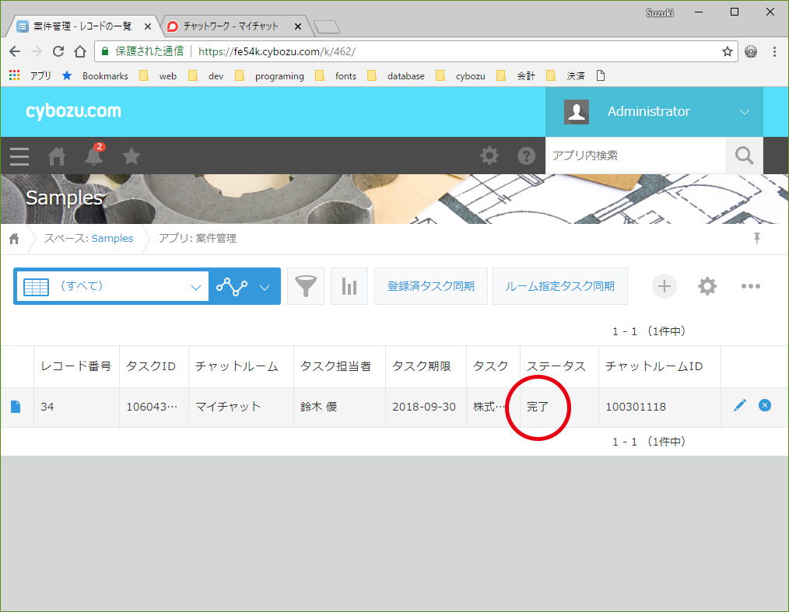The height and width of the screenshot is (612, 789).
Task: Click the breadcrumb home icon
Action: 14,239
